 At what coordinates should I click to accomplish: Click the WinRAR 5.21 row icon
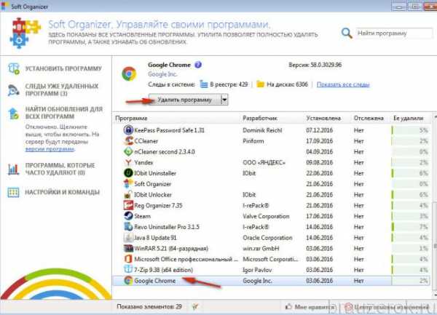128,248
